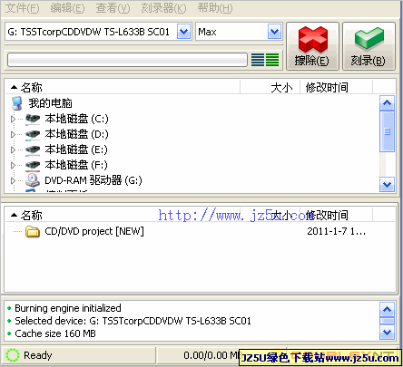This screenshot has height=367, width=403.
Task: Click 'Burning engine initialized' log entry
Action: [x=68, y=308]
